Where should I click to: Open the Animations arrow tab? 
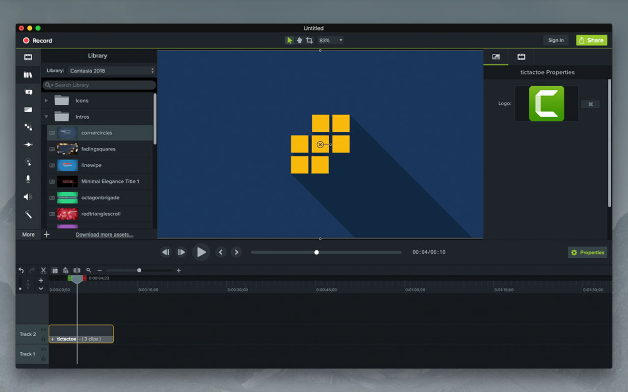coord(28,145)
